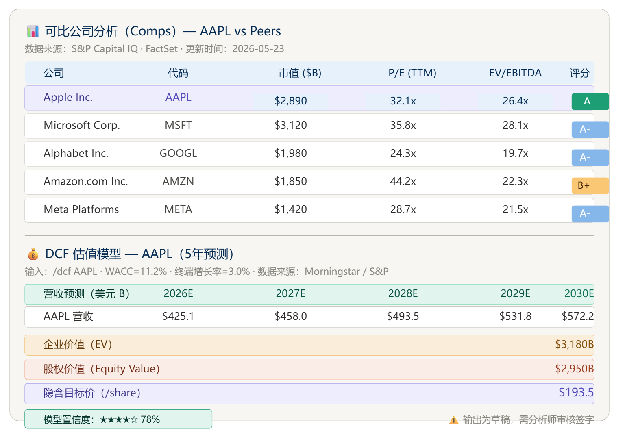
Task: Click the $193.5 implied target price
Action: pyautogui.click(x=576, y=392)
